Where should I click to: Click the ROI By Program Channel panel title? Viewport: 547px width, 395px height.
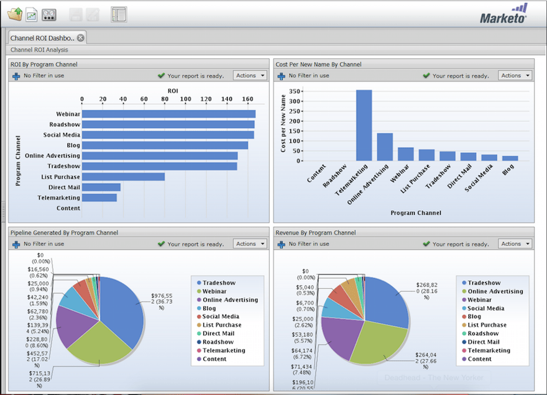pos(44,64)
